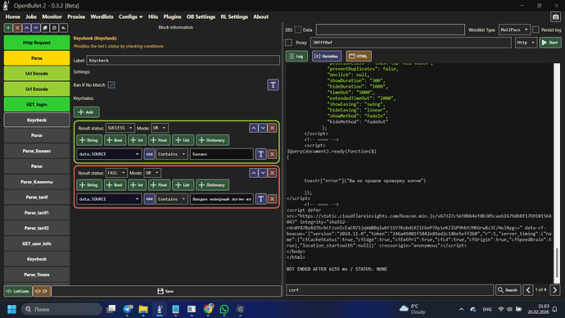The image size is (565, 318).
Task: Focus the Label field containing Keycheck
Action: click(x=183, y=60)
